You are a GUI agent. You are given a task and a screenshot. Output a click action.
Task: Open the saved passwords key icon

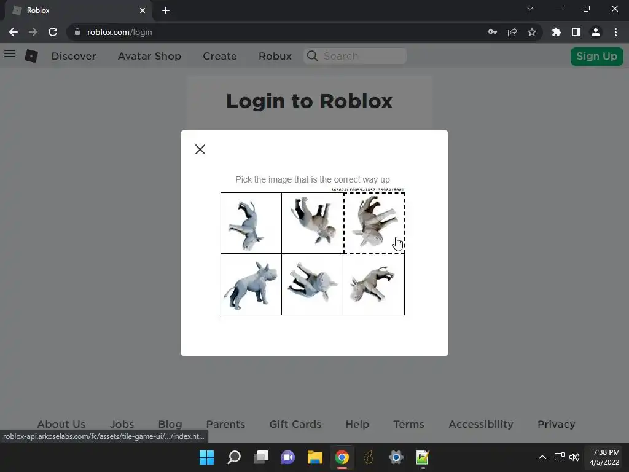493,32
